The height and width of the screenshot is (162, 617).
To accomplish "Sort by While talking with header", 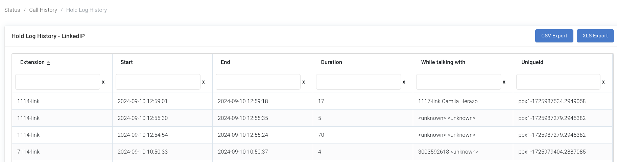I will (x=443, y=62).
